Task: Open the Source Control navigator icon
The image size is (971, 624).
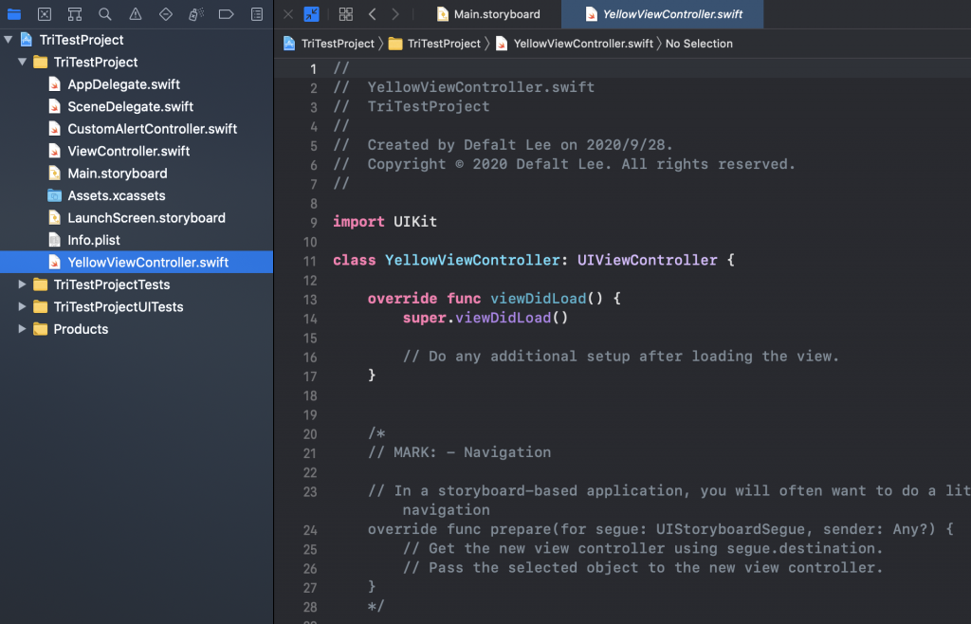Action: click(44, 13)
